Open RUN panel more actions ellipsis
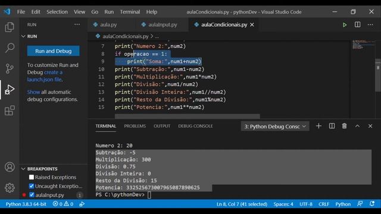The height and width of the screenshot is (214, 381). (77, 24)
